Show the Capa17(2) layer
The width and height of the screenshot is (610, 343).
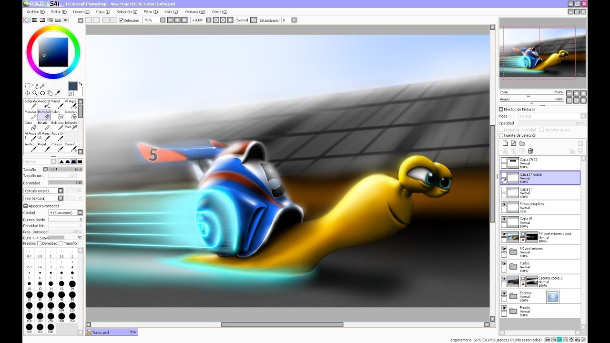point(504,160)
